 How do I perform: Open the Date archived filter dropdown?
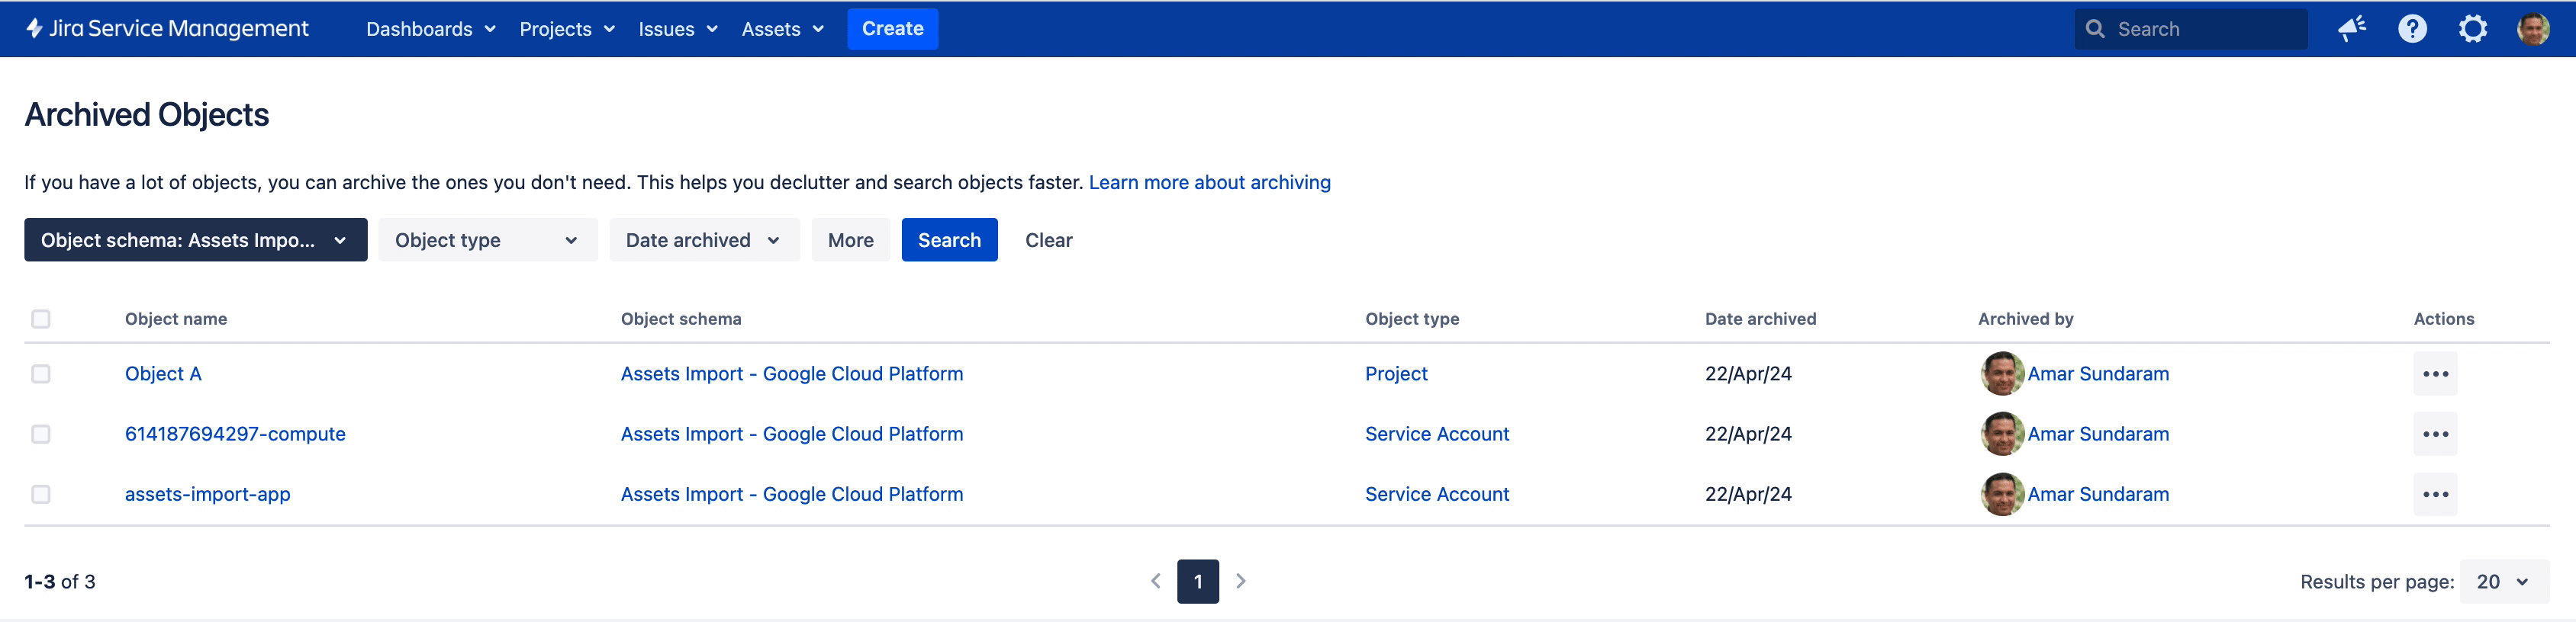704,239
